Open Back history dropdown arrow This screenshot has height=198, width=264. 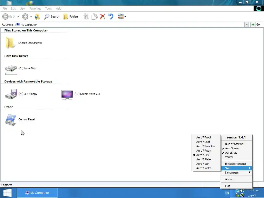pos(18,16)
